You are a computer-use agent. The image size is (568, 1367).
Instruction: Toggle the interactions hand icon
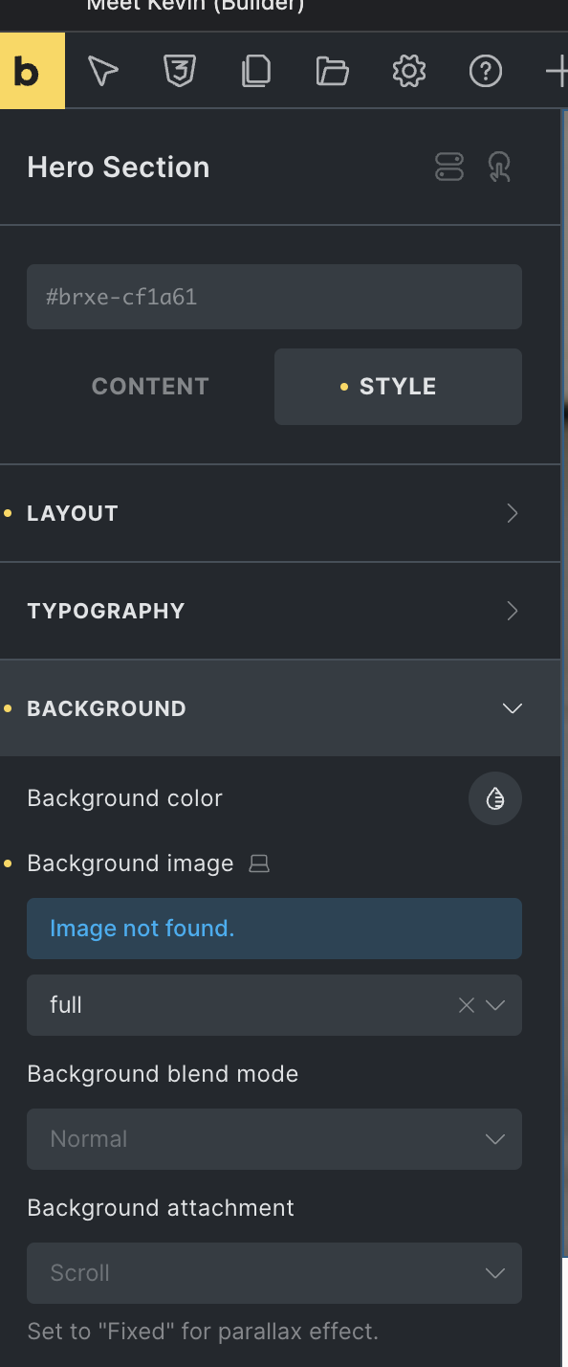click(x=499, y=167)
